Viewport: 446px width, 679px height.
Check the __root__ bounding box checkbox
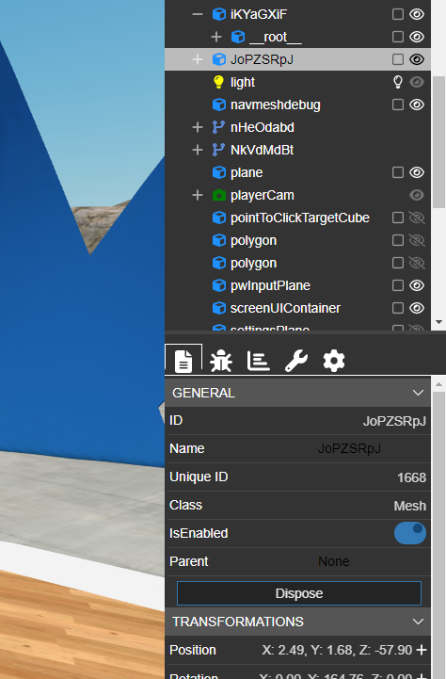tap(398, 37)
